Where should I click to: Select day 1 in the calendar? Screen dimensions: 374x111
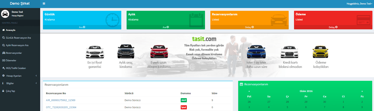tap(343, 102)
